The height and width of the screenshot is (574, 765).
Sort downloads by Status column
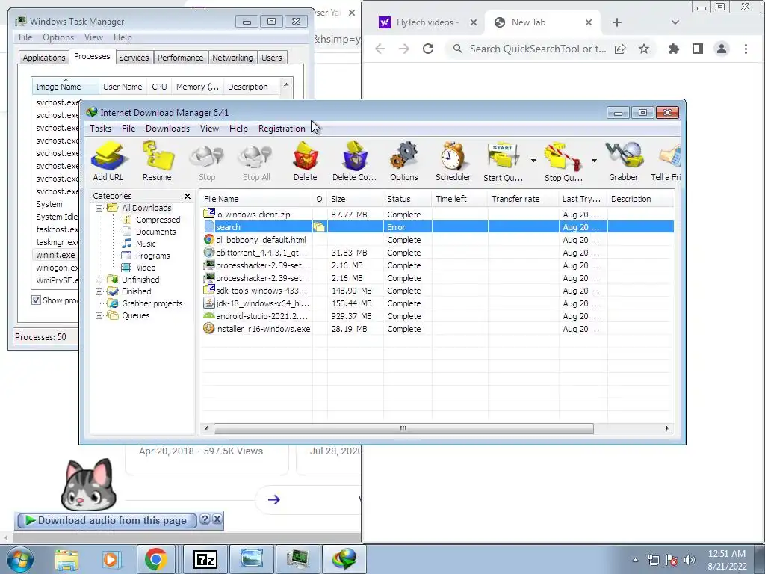click(407, 199)
